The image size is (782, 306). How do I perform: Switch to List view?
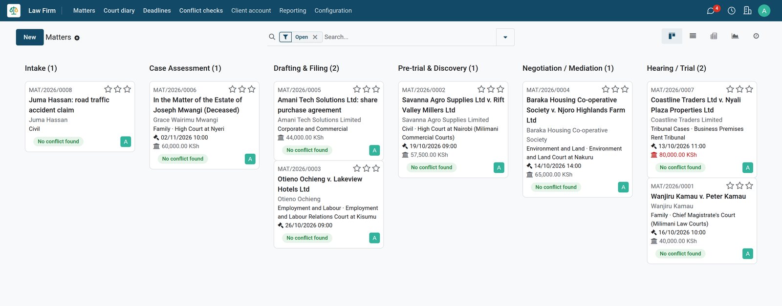[693, 36]
